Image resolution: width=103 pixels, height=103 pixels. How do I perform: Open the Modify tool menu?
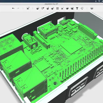[x=53, y=8]
